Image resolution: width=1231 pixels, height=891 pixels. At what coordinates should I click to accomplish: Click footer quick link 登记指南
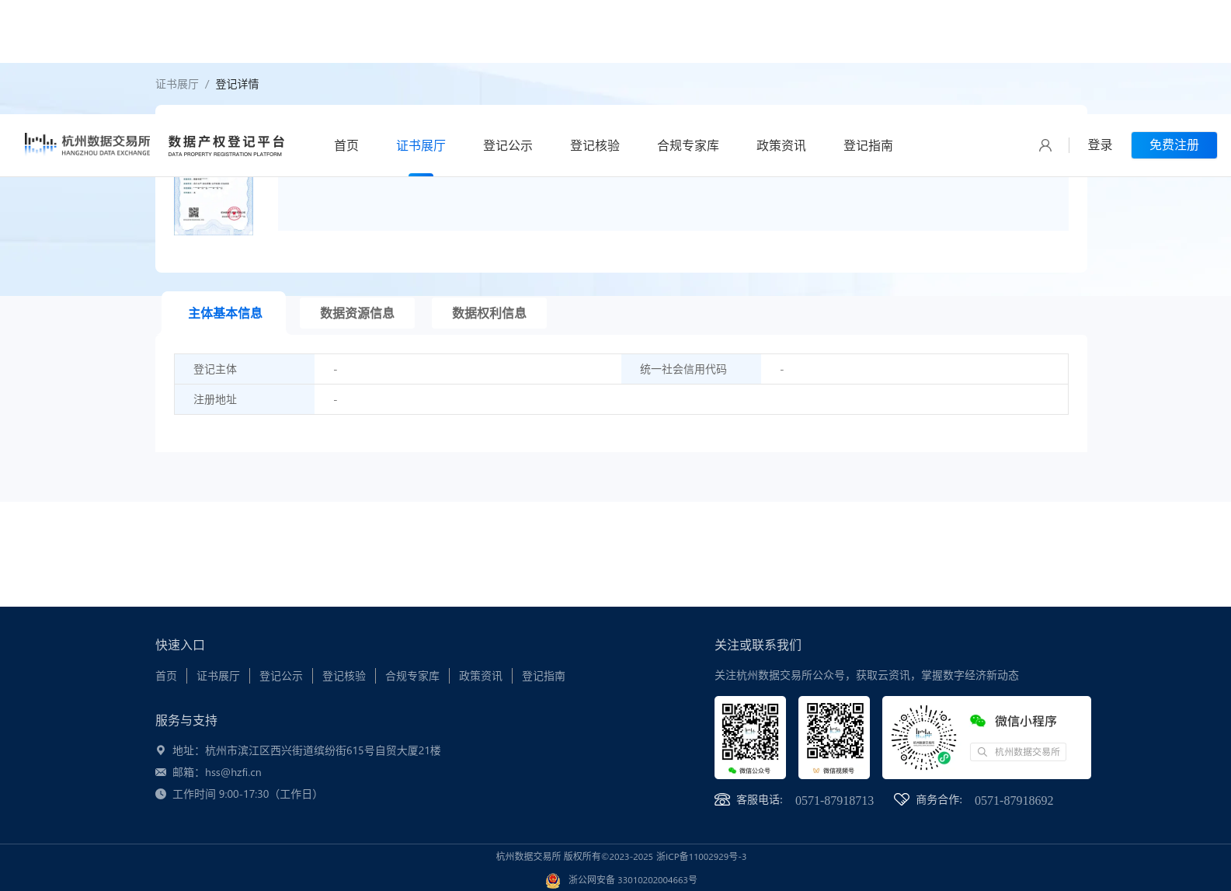coord(544,676)
